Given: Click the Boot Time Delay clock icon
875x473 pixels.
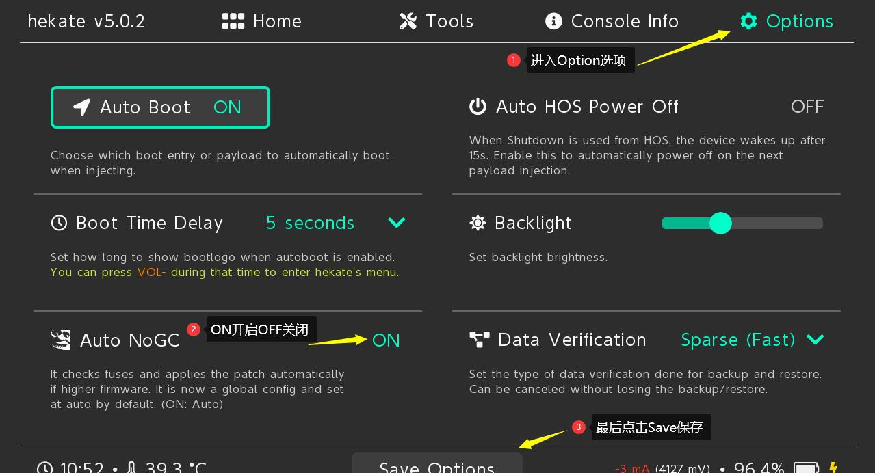Looking at the screenshot, I should click(60, 223).
